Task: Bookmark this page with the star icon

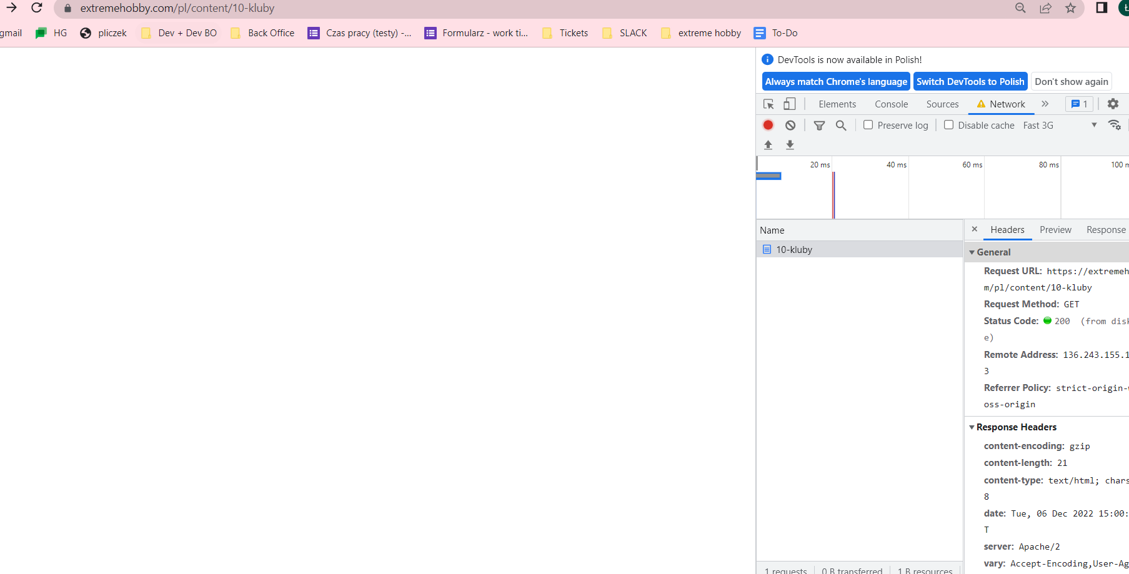Action: 1071,8
